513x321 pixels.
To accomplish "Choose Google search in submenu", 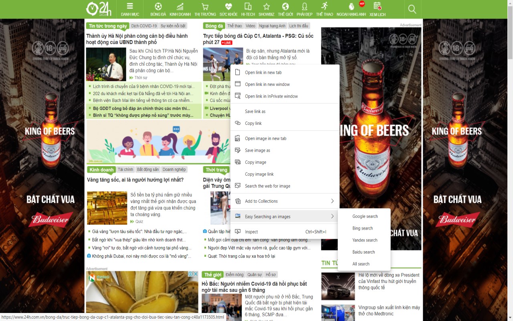I will point(364,216).
